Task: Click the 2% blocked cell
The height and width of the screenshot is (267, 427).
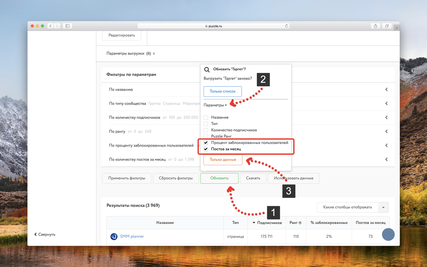Action: coord(329,236)
